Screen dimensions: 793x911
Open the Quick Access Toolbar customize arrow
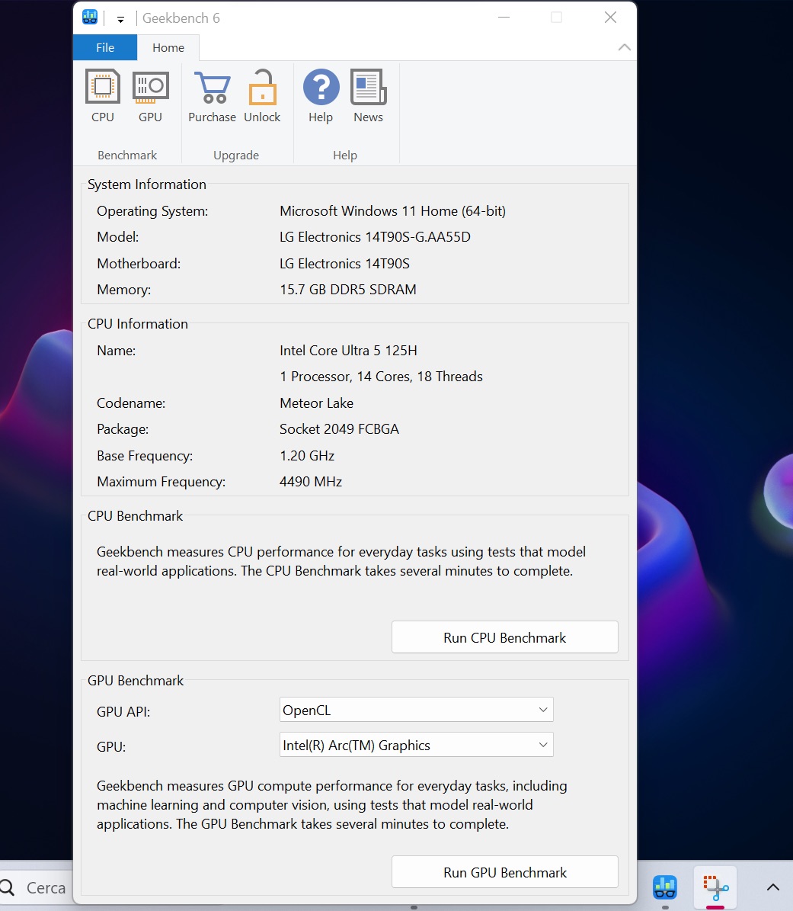tap(120, 19)
